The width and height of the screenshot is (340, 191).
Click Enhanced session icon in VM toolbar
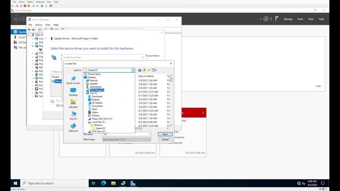pyautogui.click(x=51, y=6)
